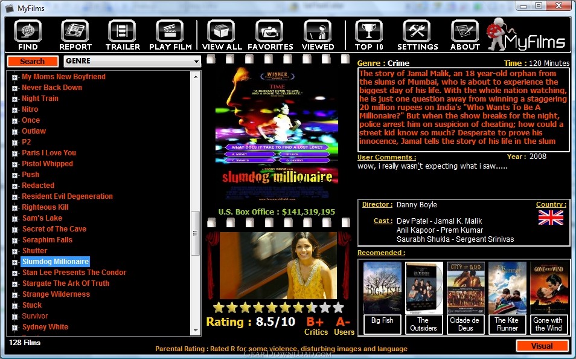Click film list scroll up arrow

196,77
